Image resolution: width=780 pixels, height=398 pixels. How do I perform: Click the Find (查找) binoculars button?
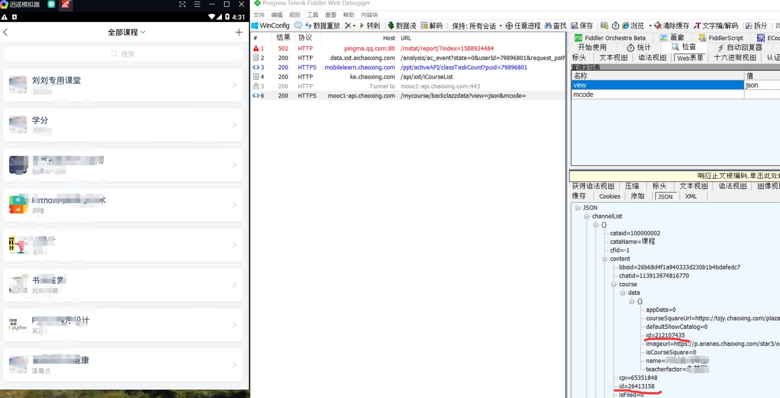[x=555, y=26]
